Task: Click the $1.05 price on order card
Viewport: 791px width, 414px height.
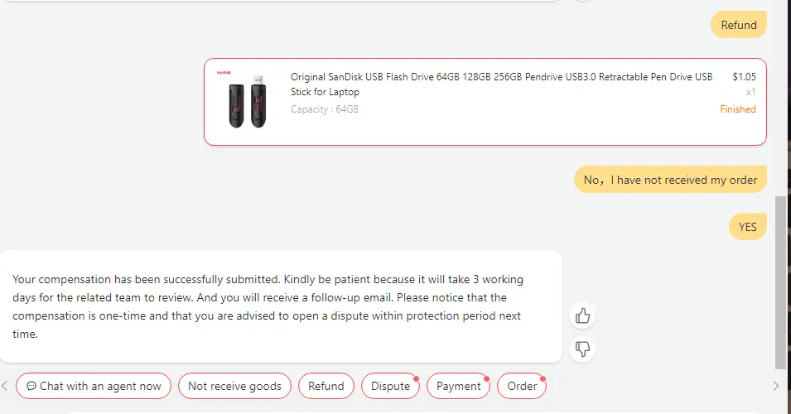Action: tap(744, 77)
